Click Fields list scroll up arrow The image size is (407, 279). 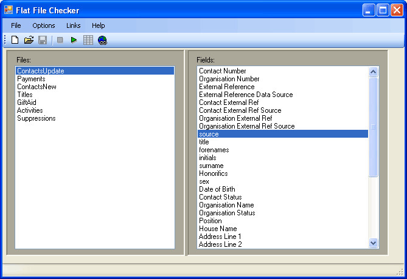coord(374,72)
